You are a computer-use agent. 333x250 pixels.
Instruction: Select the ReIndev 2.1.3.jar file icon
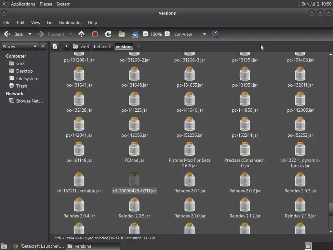[x=300, y=205]
